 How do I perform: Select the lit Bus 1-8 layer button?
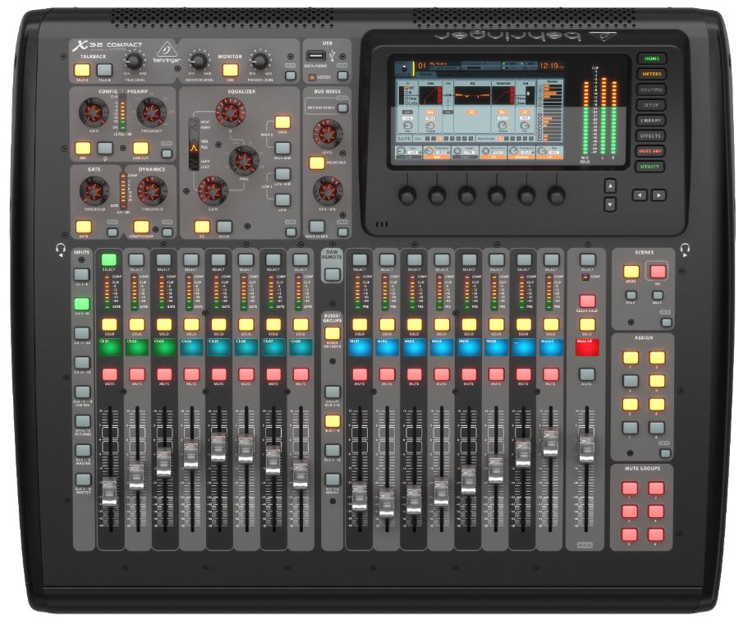tap(333, 421)
